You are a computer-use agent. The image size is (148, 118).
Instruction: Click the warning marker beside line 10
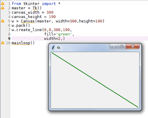click(3, 43)
